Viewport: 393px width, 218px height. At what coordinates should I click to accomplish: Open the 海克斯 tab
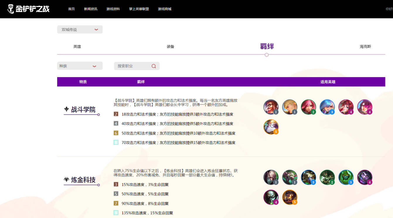[x=365, y=47]
